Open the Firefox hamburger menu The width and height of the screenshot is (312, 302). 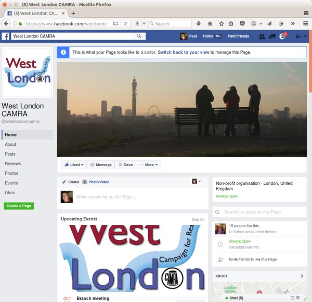point(306,23)
